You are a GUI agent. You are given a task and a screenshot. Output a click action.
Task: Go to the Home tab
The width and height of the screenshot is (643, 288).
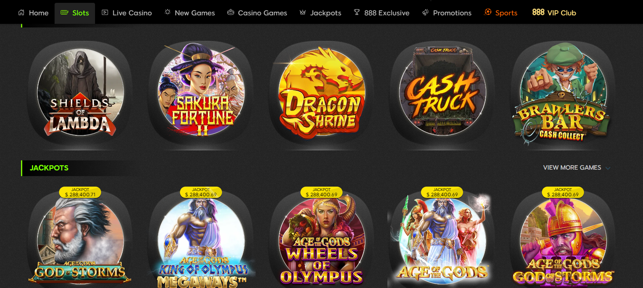click(33, 13)
